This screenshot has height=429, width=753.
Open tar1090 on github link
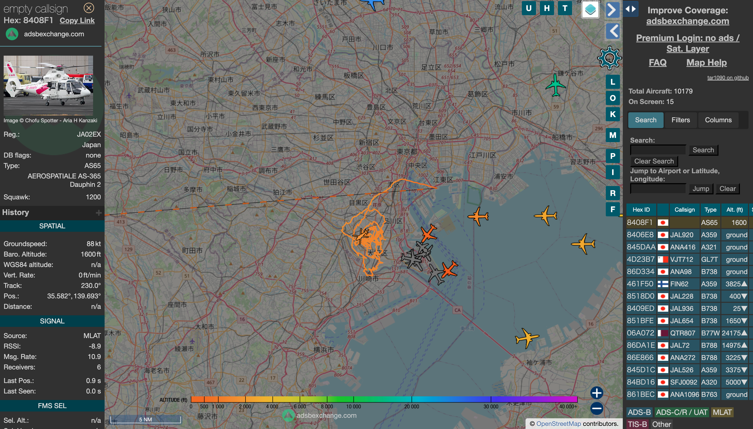coord(728,78)
